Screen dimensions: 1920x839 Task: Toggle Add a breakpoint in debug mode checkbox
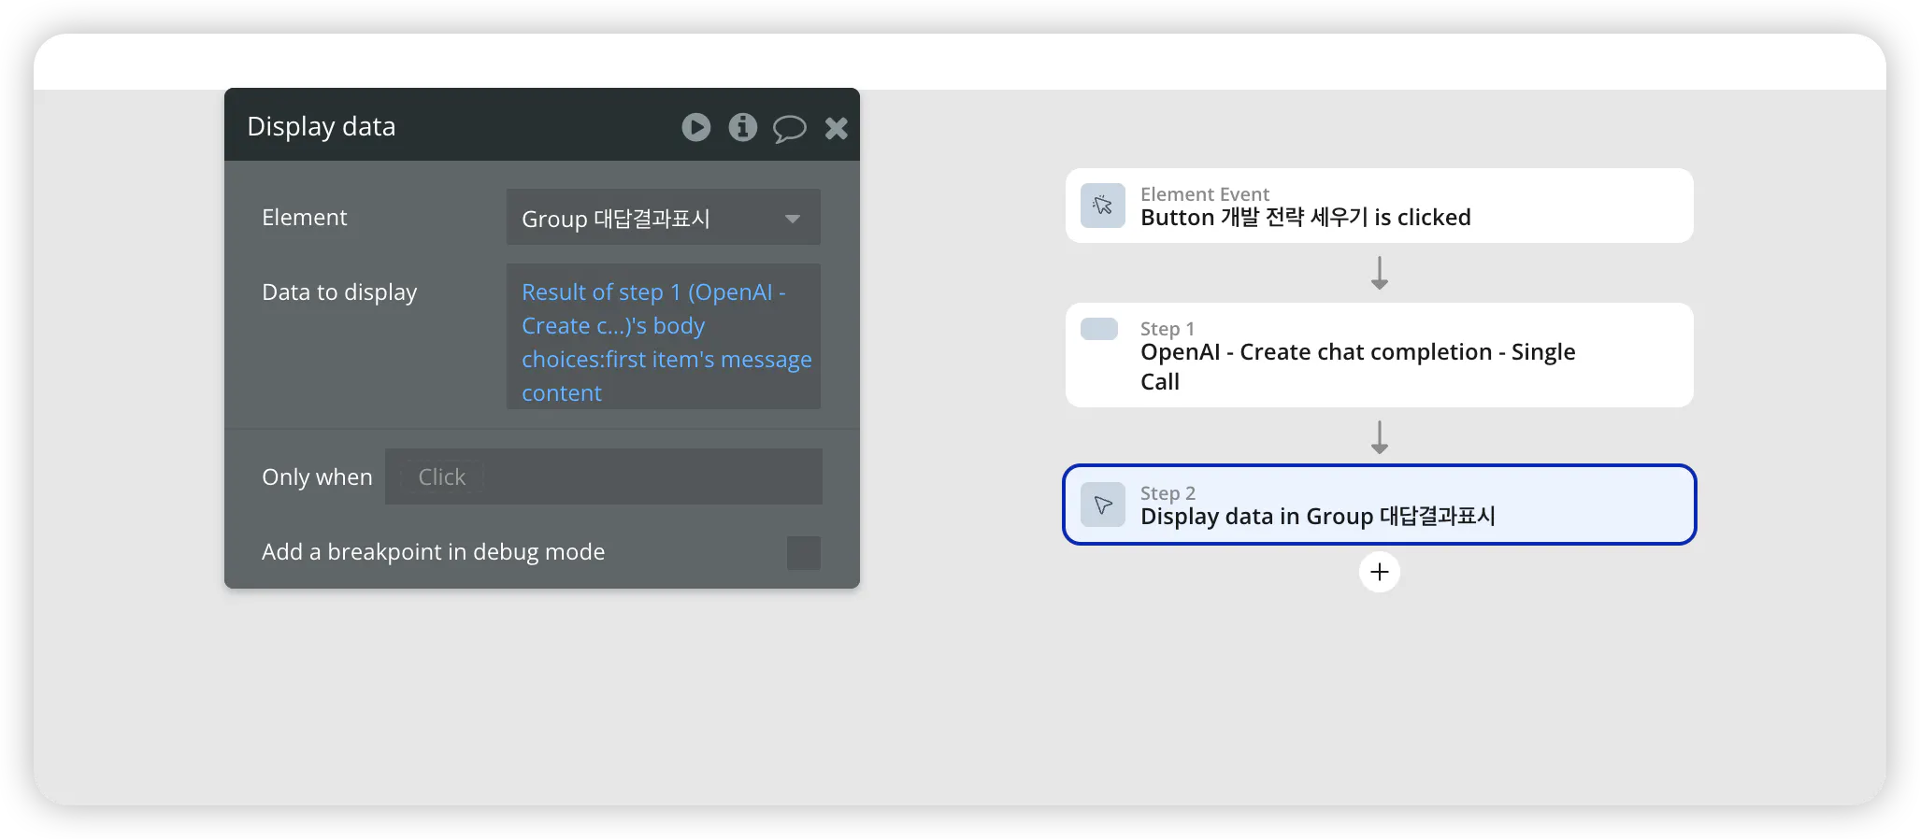pyautogui.click(x=804, y=552)
